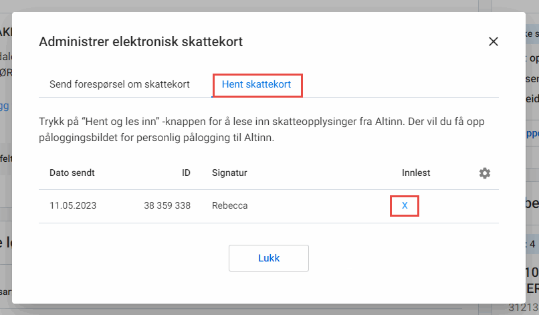
Task: Click the Rebecca signature cell
Action: coord(229,205)
